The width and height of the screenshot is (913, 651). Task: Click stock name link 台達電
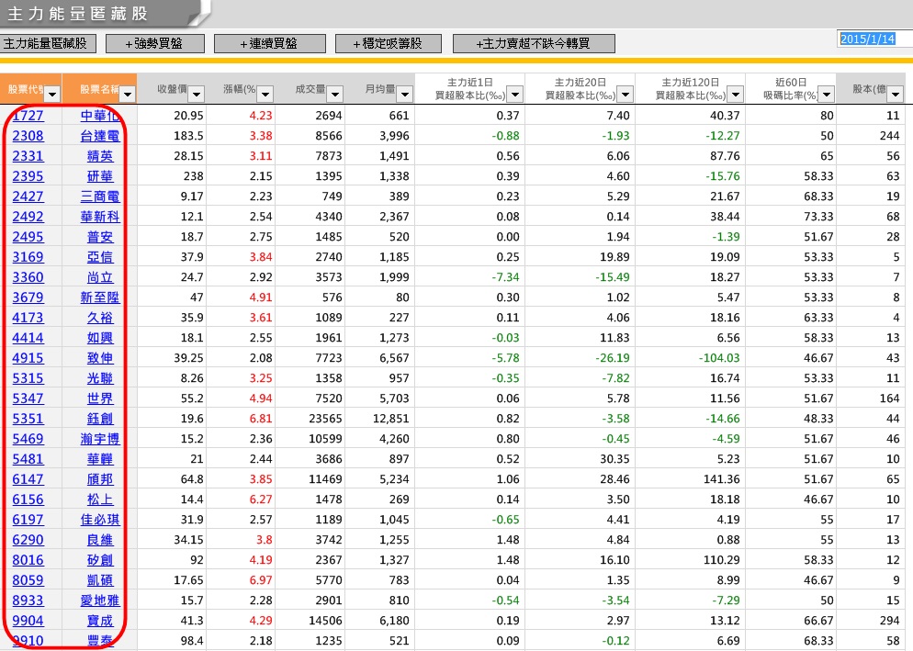(x=100, y=136)
